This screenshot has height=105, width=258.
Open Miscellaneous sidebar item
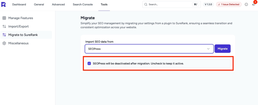(x=26, y=43)
